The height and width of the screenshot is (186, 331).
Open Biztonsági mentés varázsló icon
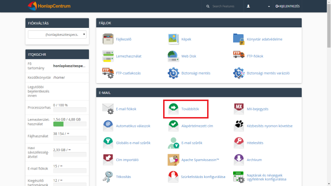point(239,73)
